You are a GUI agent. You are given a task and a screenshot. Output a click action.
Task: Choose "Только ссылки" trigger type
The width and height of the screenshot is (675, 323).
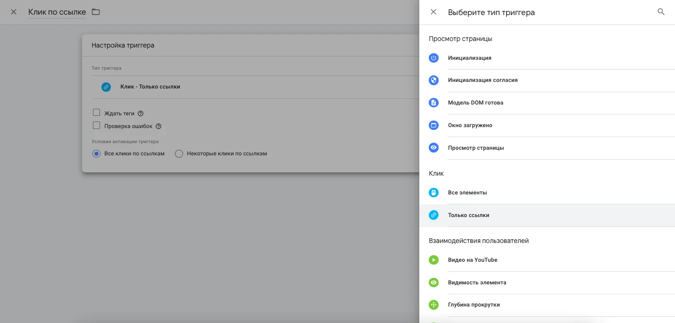[468, 215]
